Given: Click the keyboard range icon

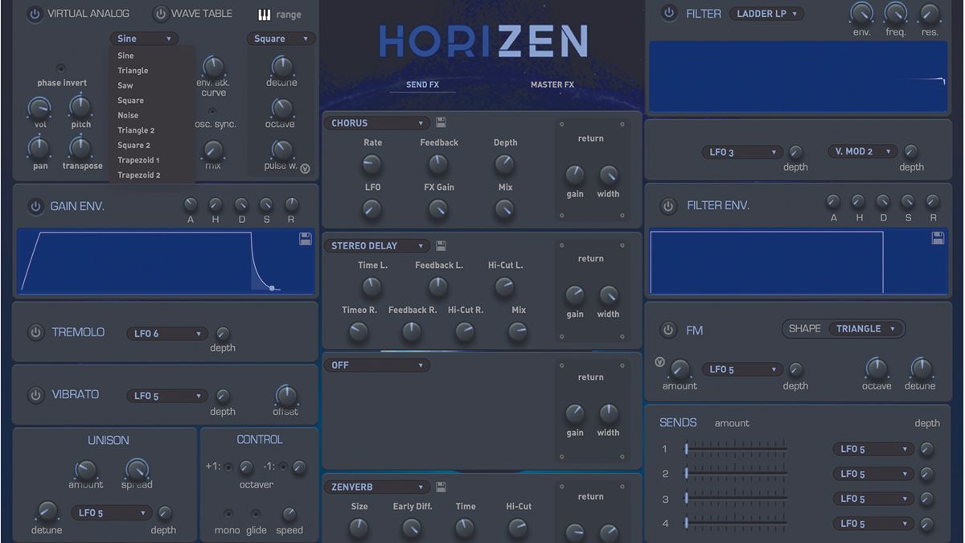Looking at the screenshot, I should [265, 14].
